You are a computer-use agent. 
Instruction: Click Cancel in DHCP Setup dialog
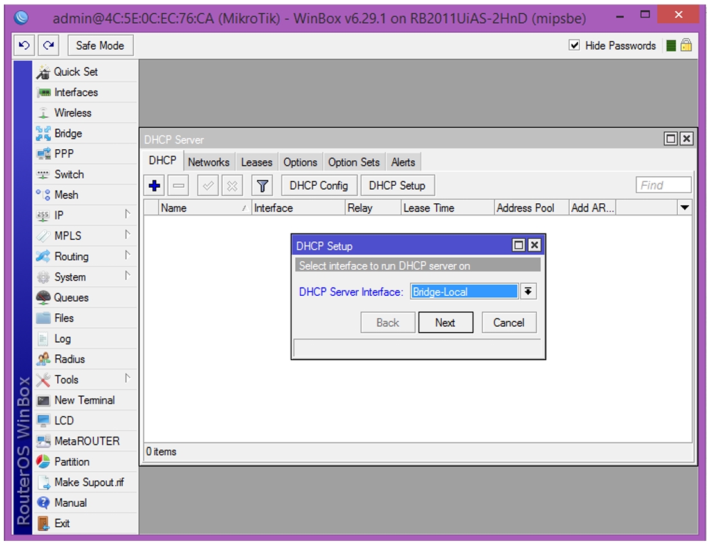tap(509, 322)
